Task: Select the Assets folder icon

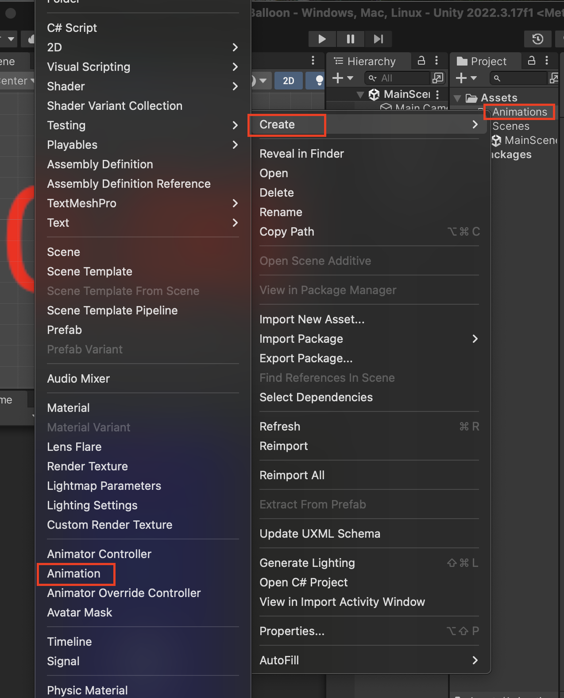Action: [471, 98]
